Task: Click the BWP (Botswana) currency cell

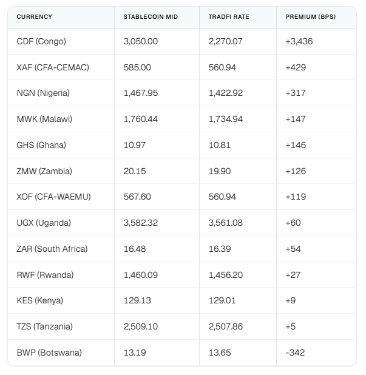Action: tap(49, 353)
